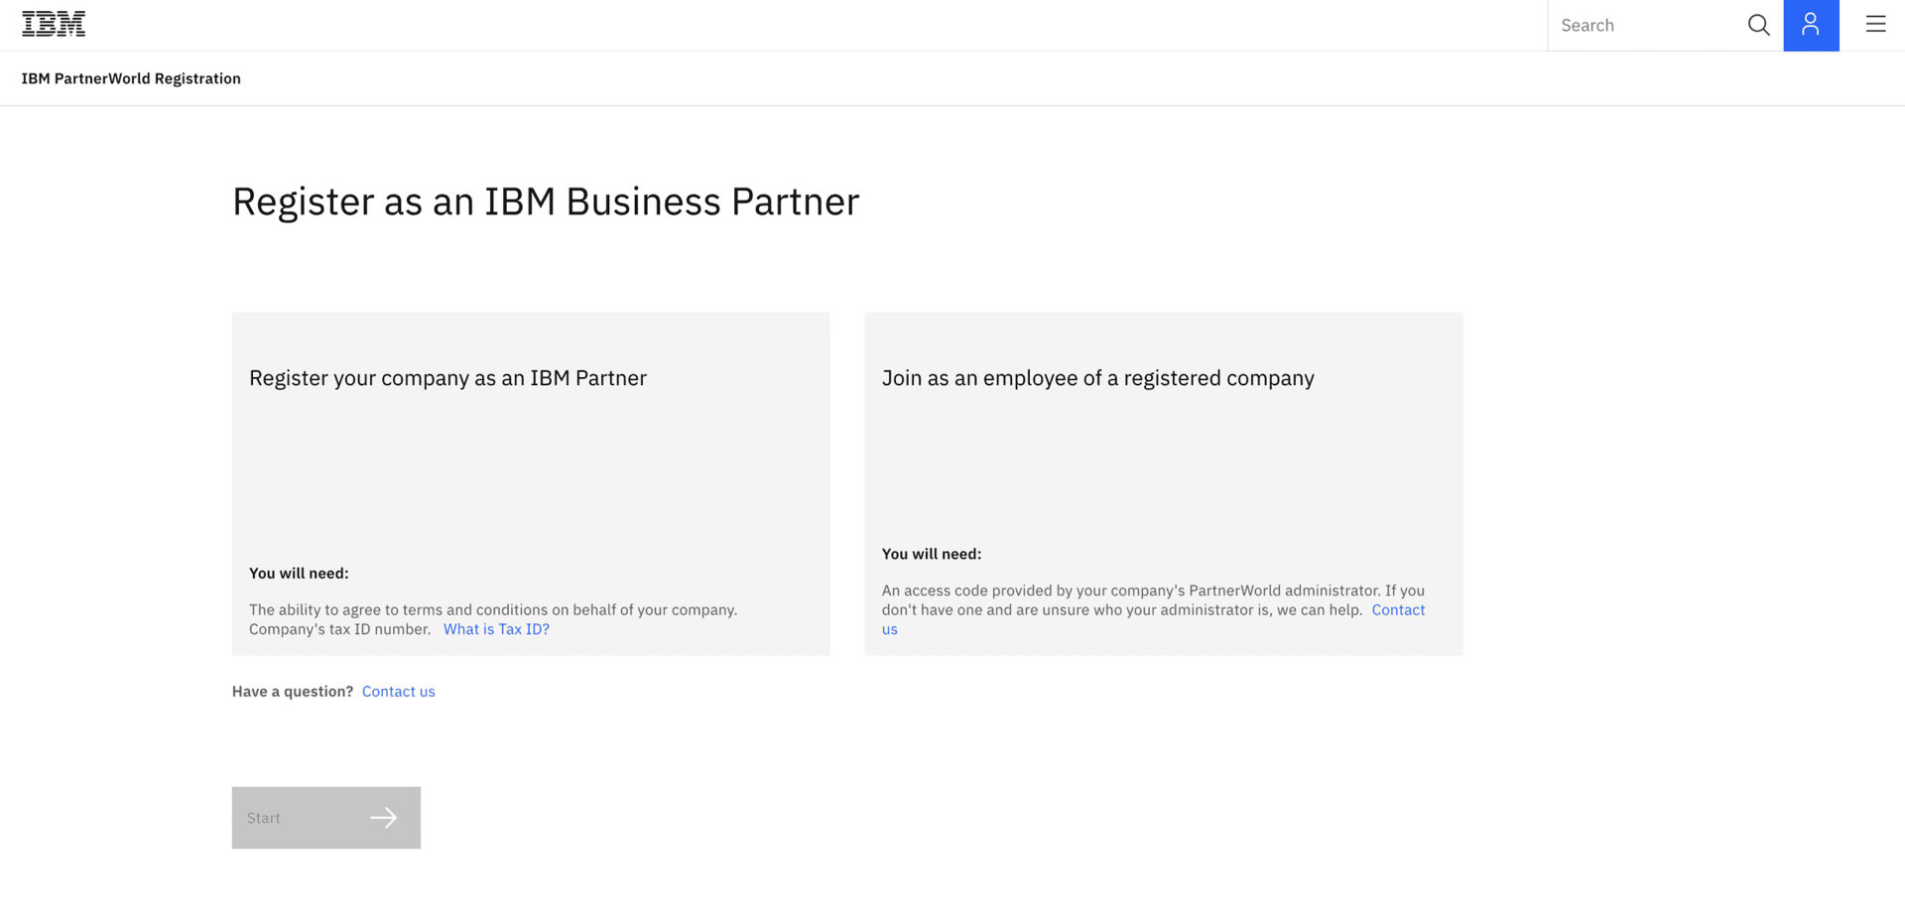Click 'Register as an IBM Business Partner' heading
Image resolution: width=1905 pixels, height=924 pixels.
[546, 201]
